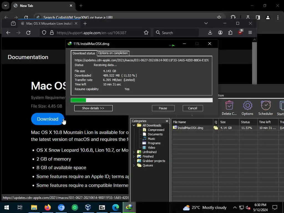This screenshot has height=213, width=284.
Task: Click Firefox view recent browsing icon
Action: (x=13, y=23)
